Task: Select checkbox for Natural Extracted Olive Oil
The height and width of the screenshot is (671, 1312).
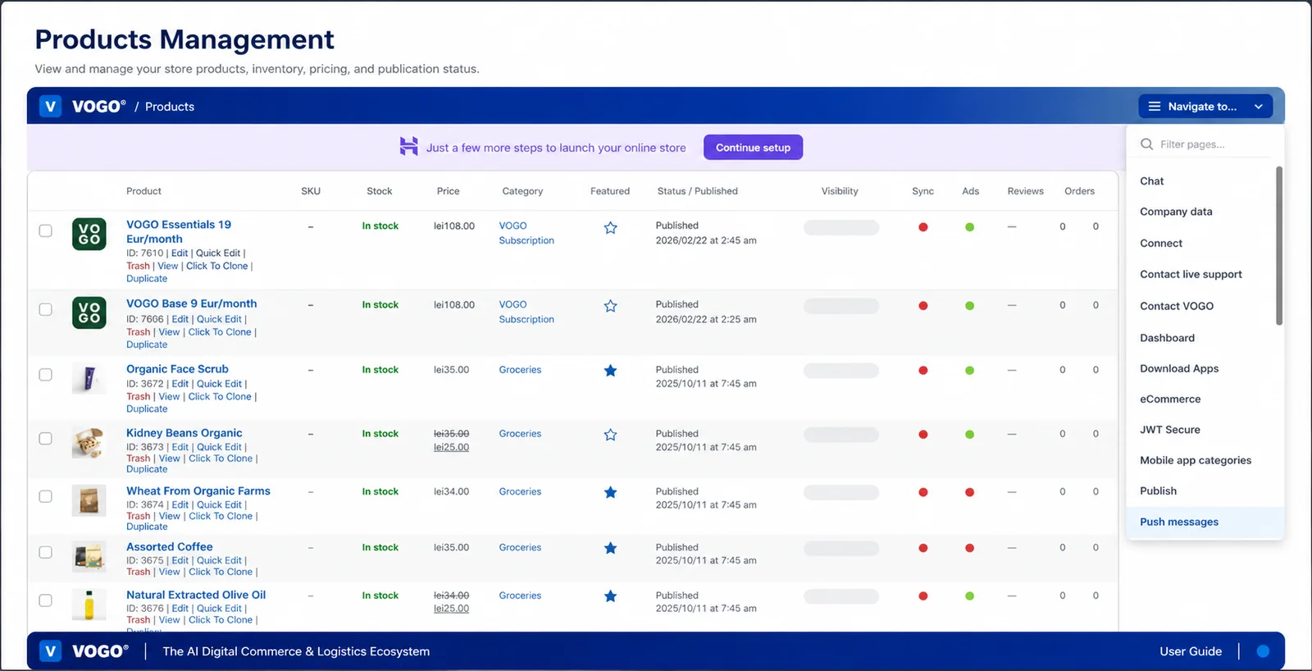Action: 46,600
